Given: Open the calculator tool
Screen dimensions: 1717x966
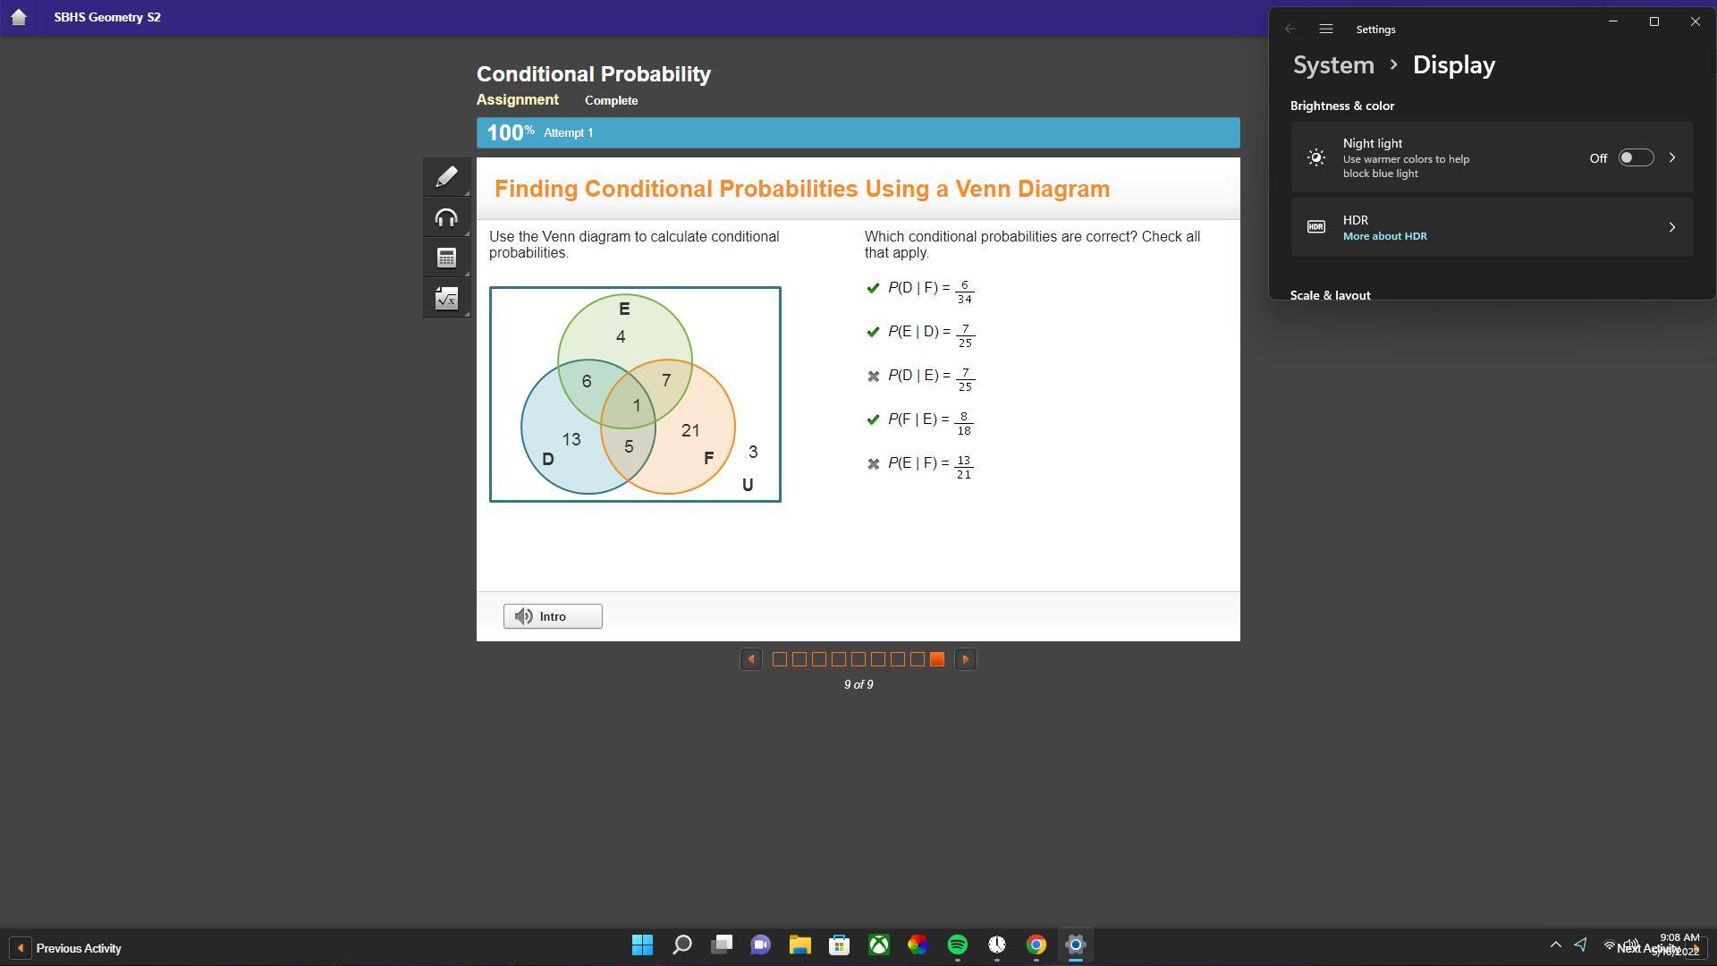Looking at the screenshot, I should (446, 258).
